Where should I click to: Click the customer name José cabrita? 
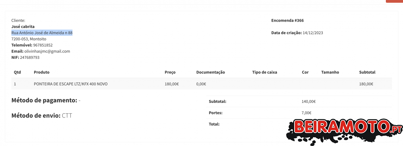pos(23,27)
